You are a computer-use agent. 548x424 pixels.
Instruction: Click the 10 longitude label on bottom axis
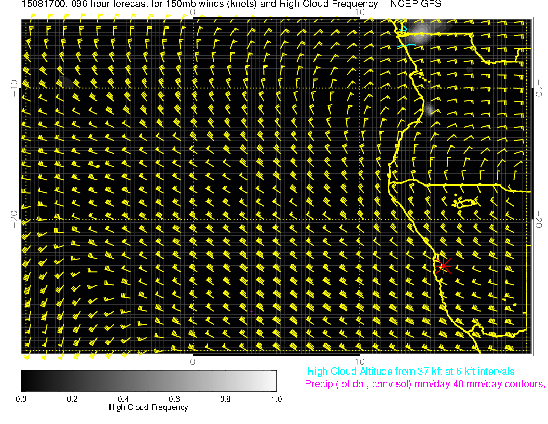[359, 362]
